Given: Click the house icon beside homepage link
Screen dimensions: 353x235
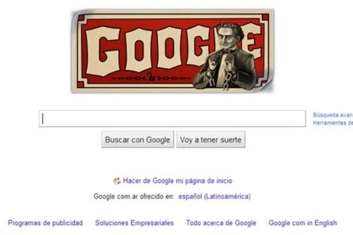Looking at the screenshot, I should [117, 181].
